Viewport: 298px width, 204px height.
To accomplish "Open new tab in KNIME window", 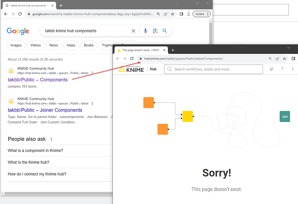I will pos(173,50).
